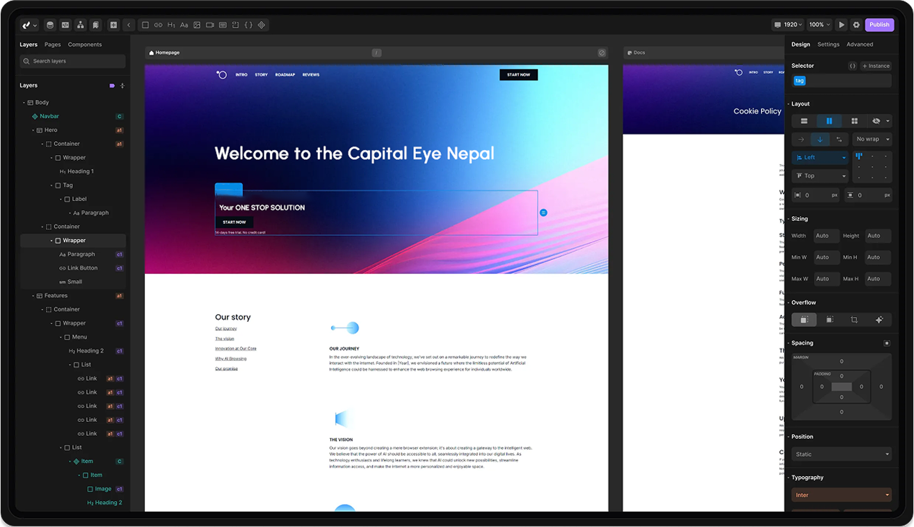914x527 pixels.
Task: Open the Advanced tab in right panel
Action: pos(860,44)
